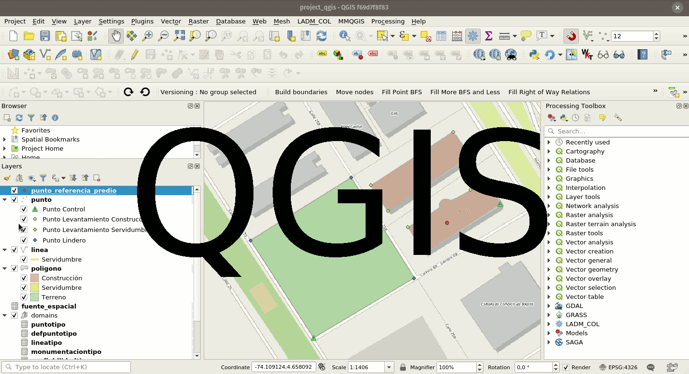Click Fill More BFS and Less
The width and height of the screenshot is (689, 374).
[x=465, y=92]
